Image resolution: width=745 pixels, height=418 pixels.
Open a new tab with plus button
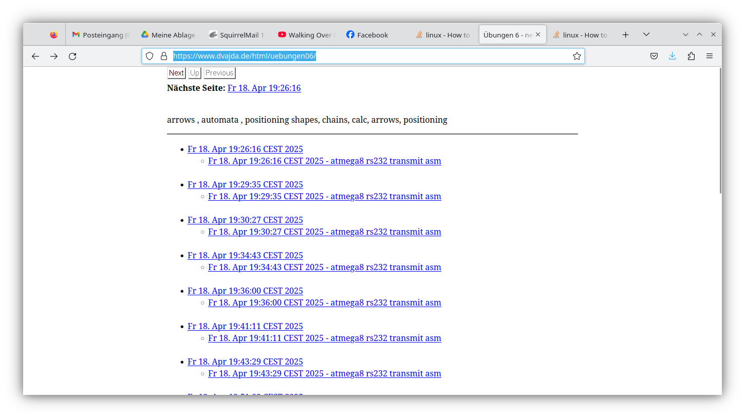pyautogui.click(x=625, y=35)
